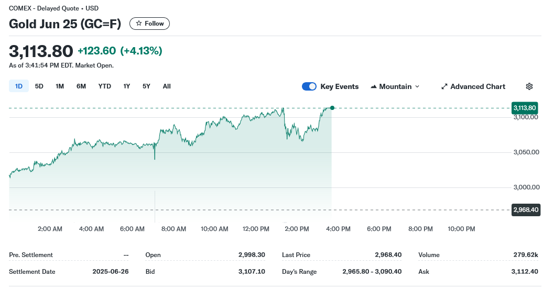Open the Advanced Chart link
The height and width of the screenshot is (289, 554).
(473, 86)
